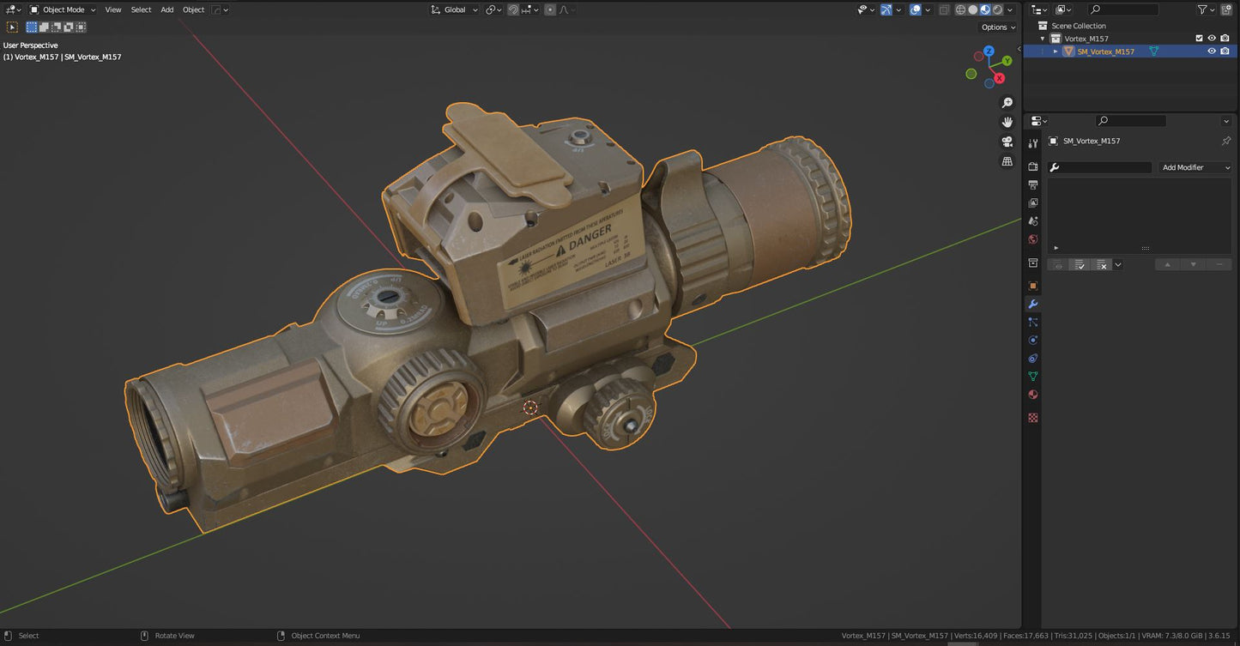Switch to Object Data properties tab
The width and height of the screenshot is (1240, 646).
[1033, 377]
